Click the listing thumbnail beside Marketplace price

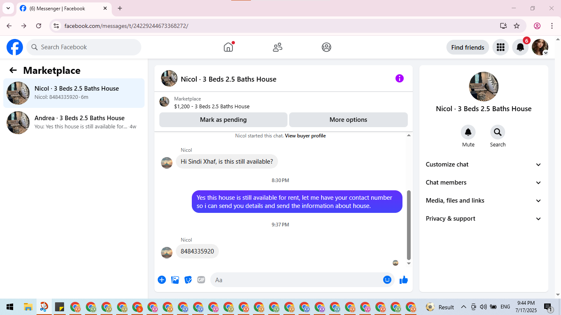[x=164, y=102]
